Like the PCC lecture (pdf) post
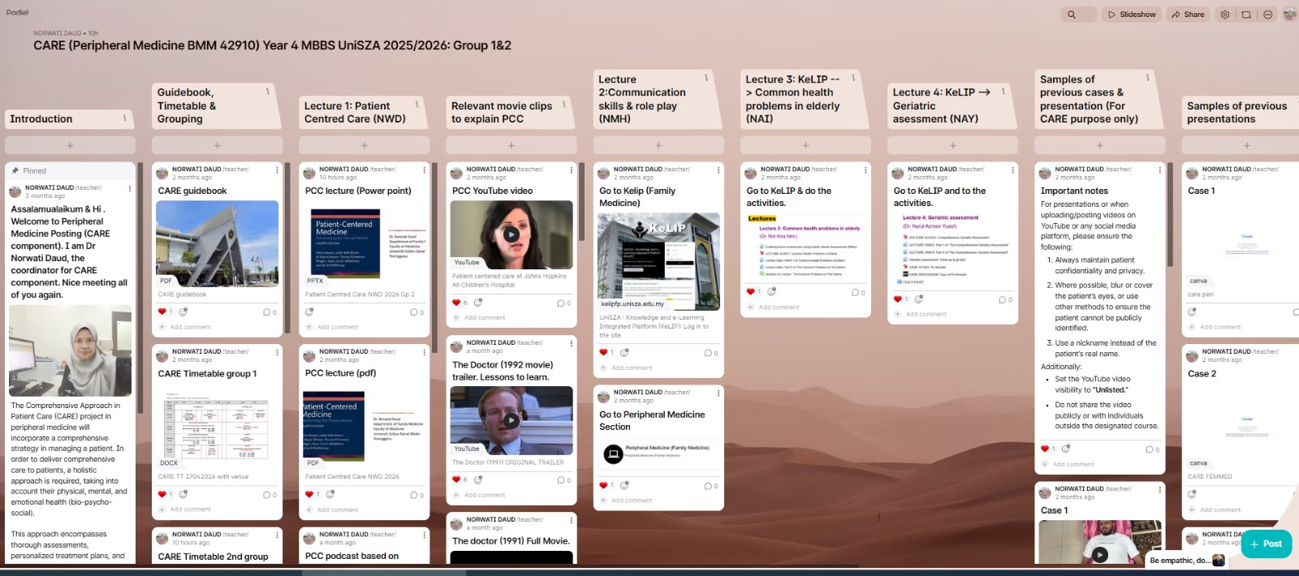 click(309, 494)
